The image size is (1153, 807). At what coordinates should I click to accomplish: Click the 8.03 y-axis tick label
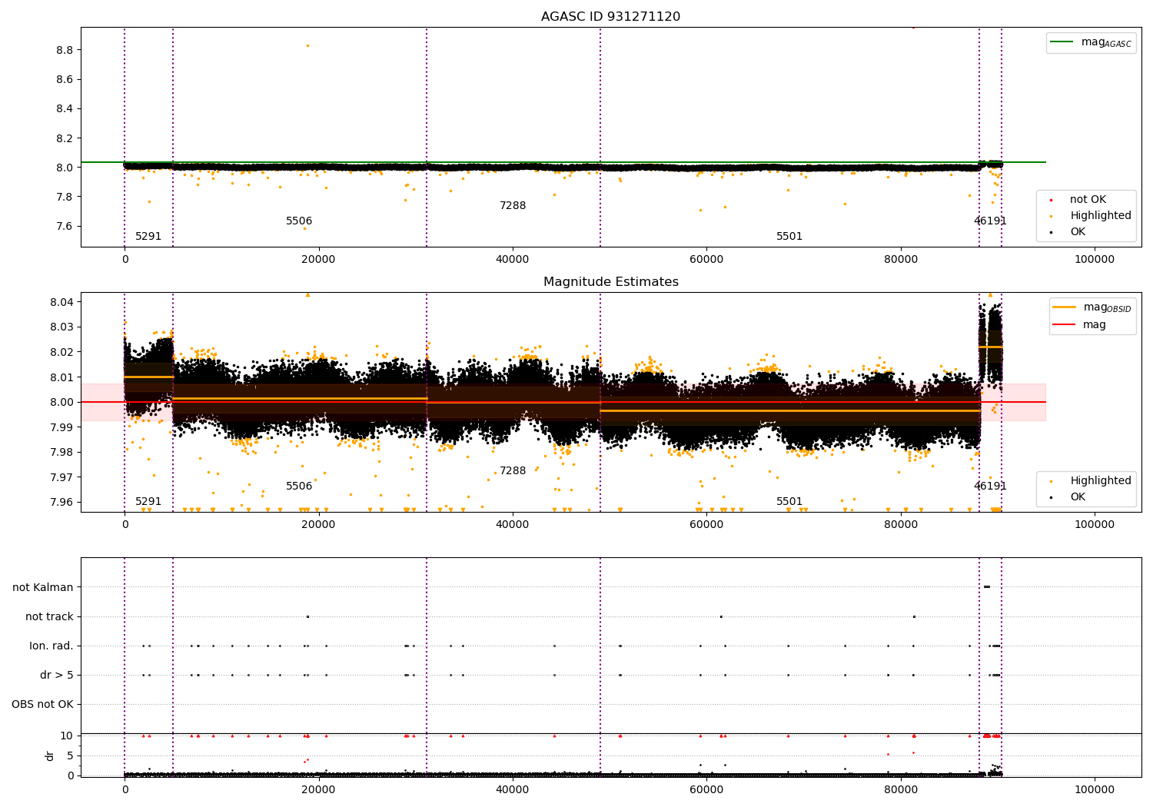61,327
